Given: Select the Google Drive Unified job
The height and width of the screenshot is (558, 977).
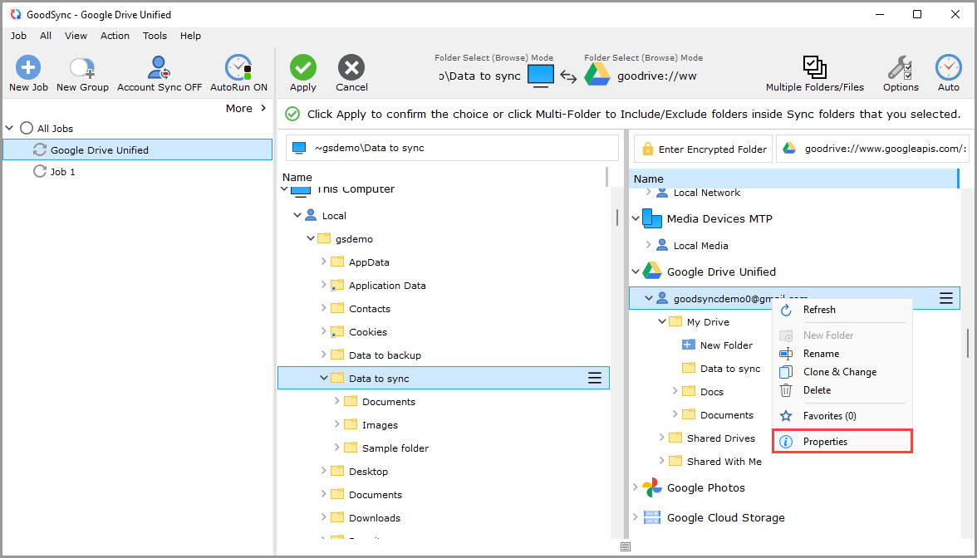Looking at the screenshot, I should click(x=138, y=150).
